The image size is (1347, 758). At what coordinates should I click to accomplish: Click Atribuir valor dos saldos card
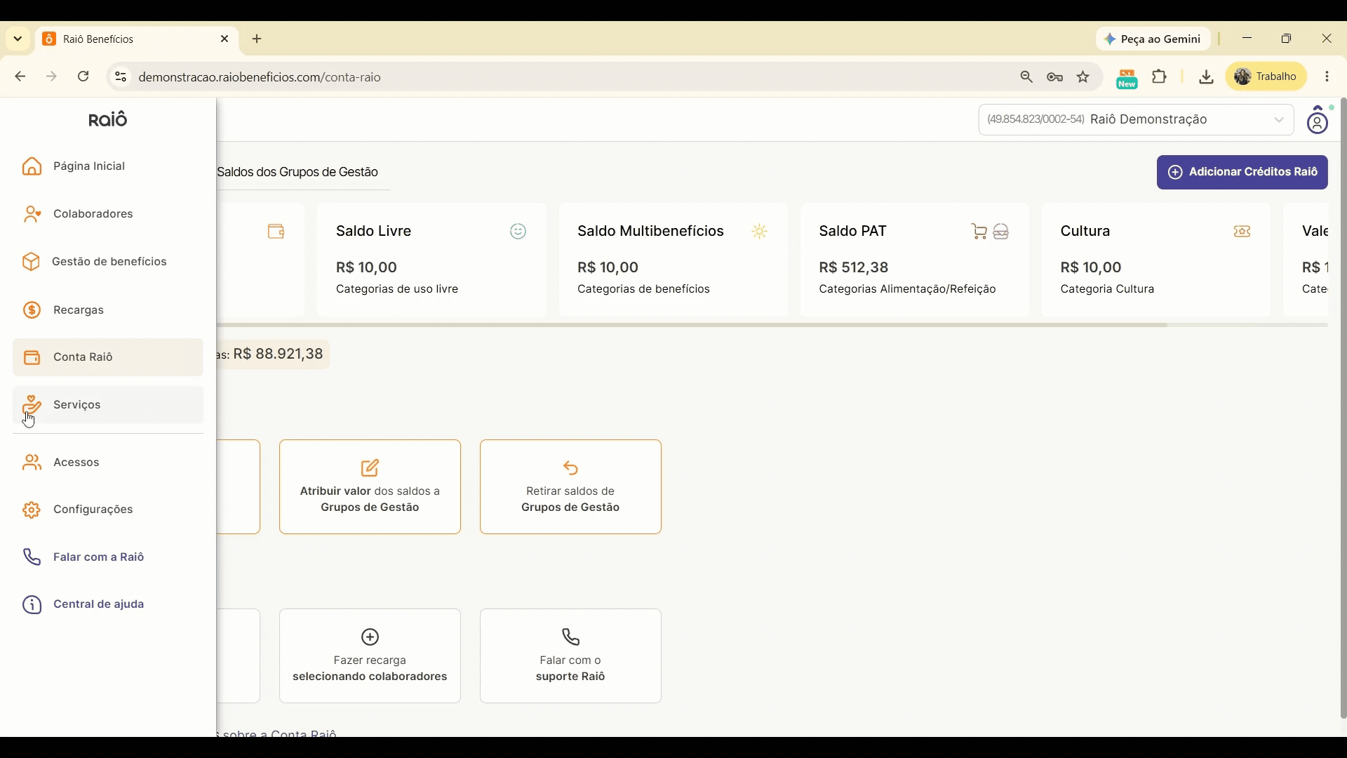click(x=370, y=488)
